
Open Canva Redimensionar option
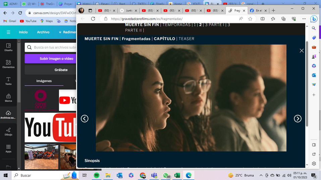pos(67,32)
